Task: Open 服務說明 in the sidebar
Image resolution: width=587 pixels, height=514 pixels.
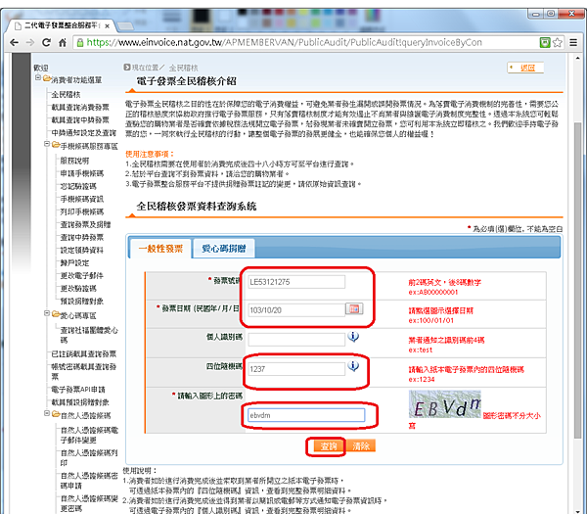Action: click(74, 161)
